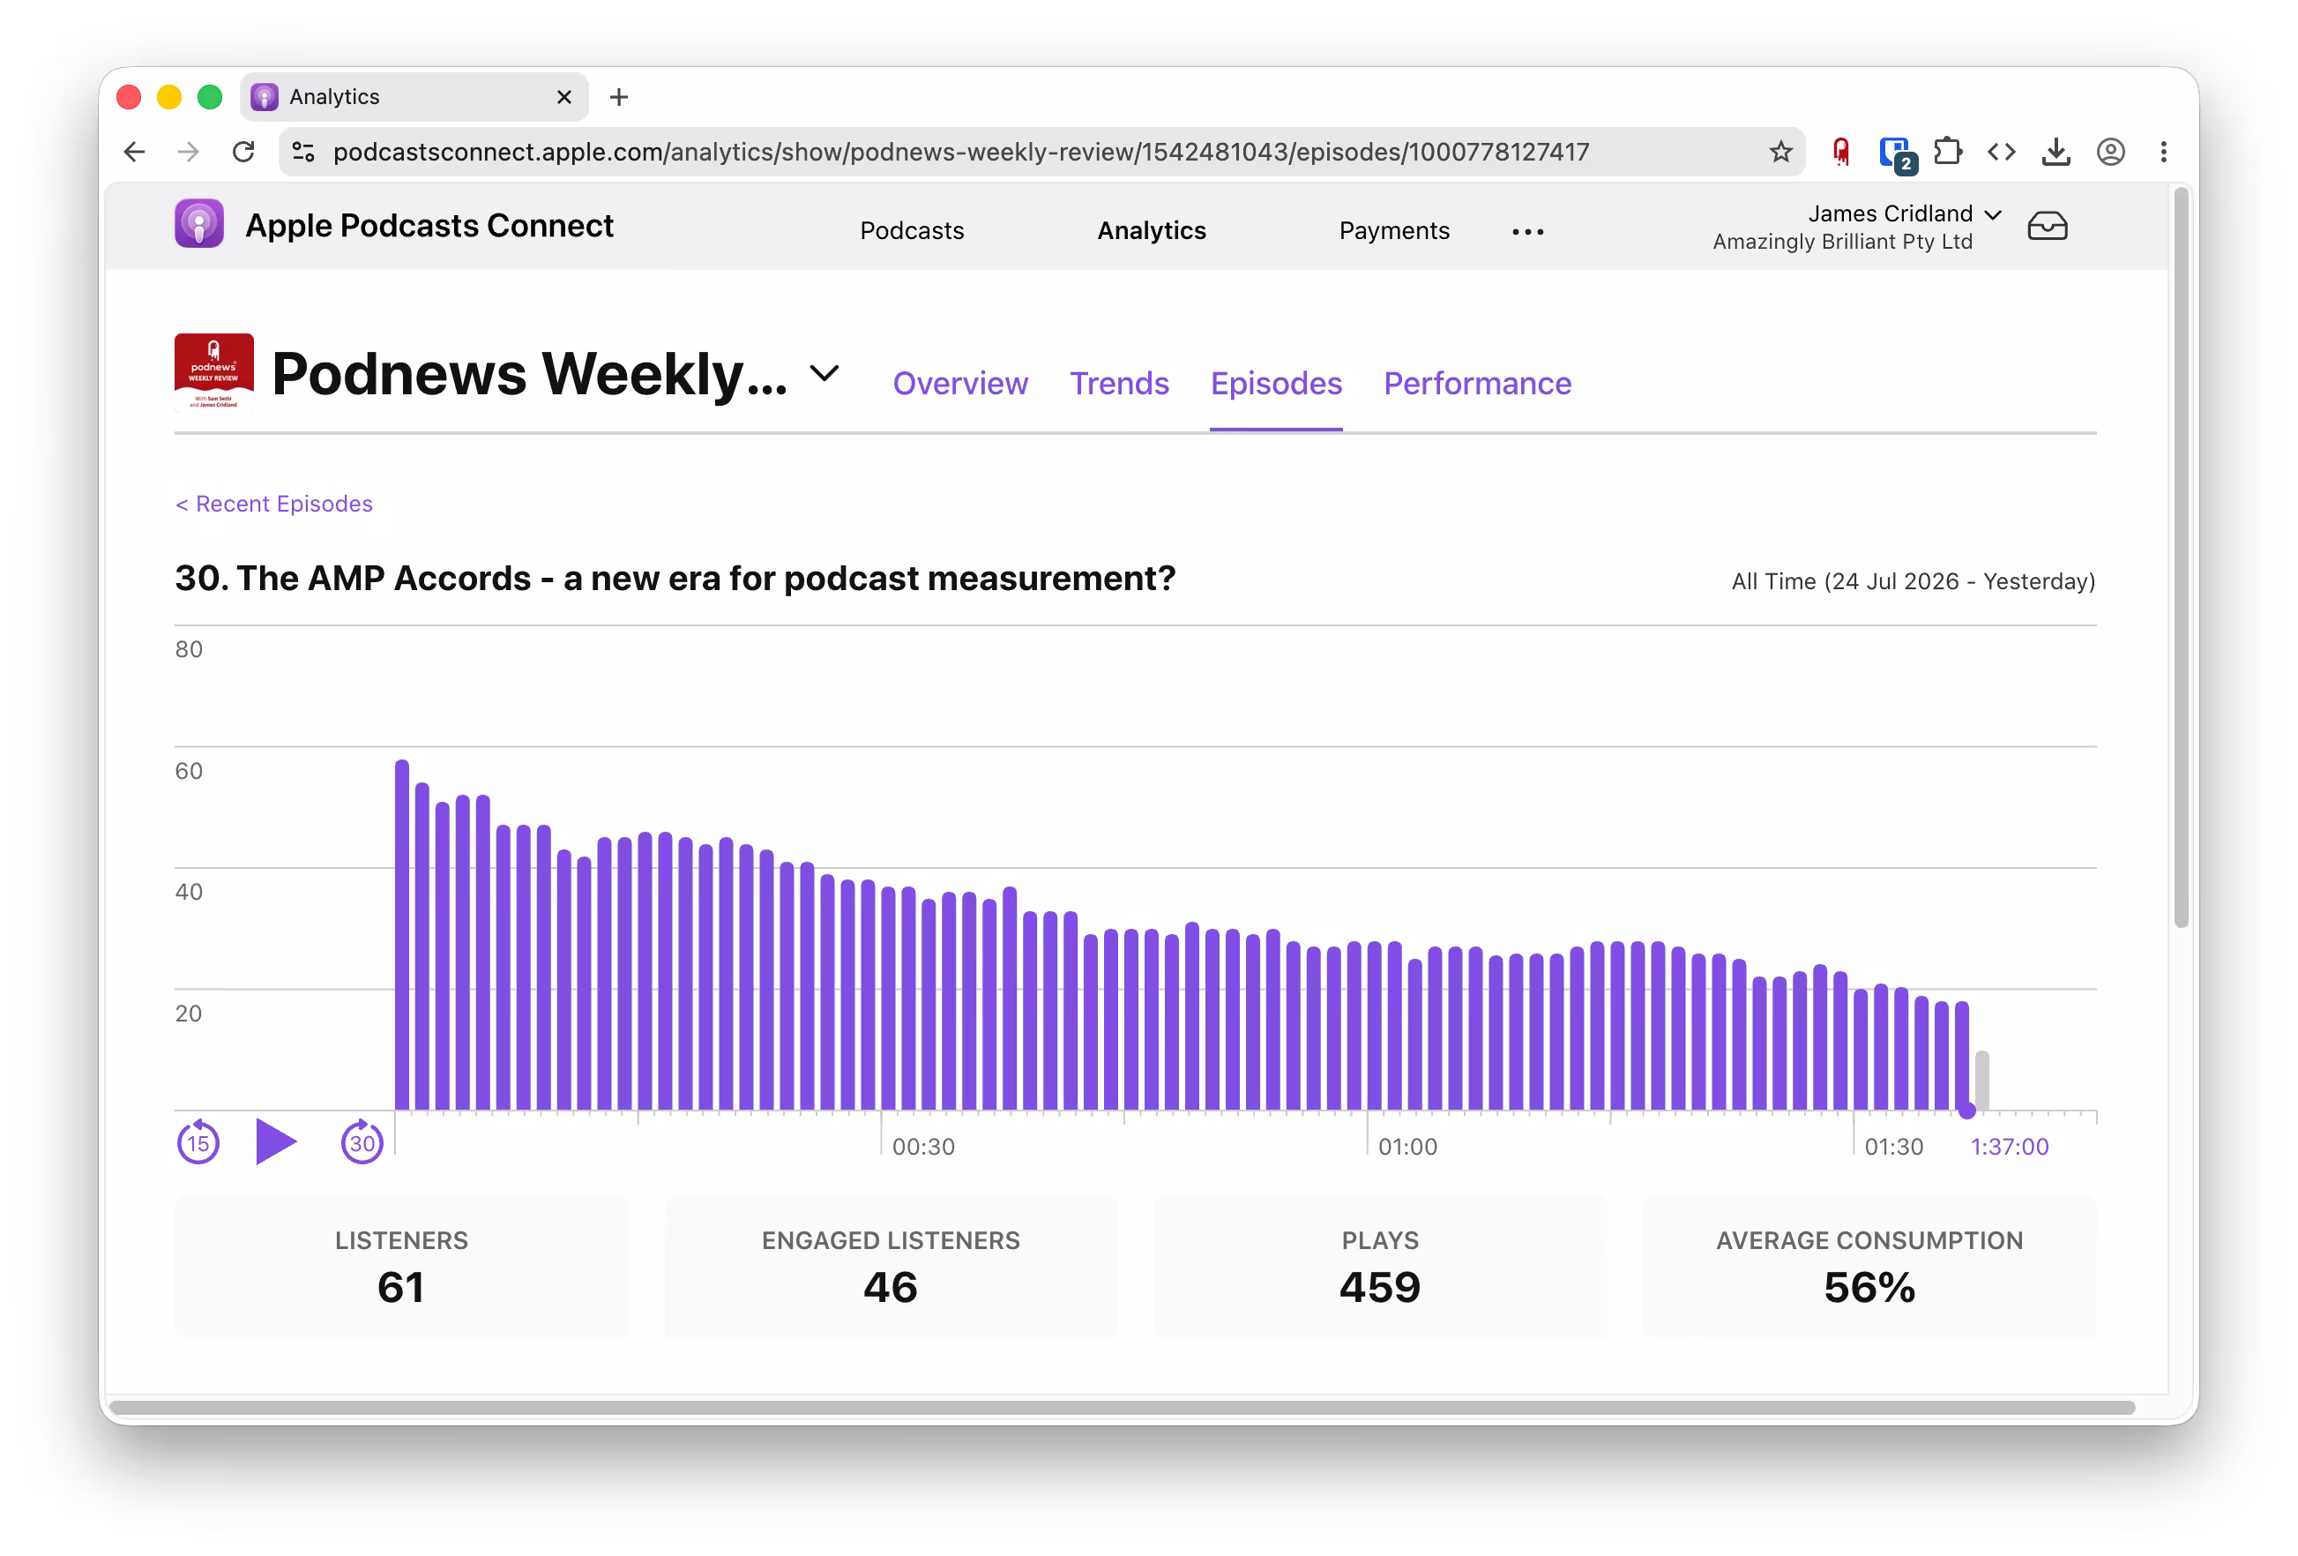Screen dimensions: 2298x1556
Task: Click the Average Consumption 56% card
Action: [x=1869, y=1268]
